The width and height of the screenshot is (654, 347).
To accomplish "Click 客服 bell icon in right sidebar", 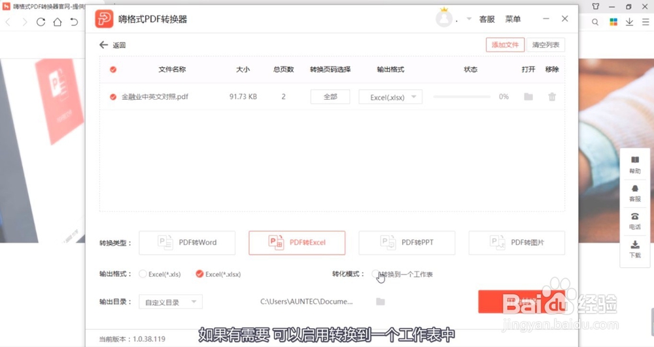I will 635,193.
